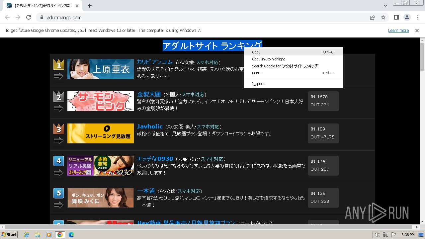425x239 pixels.
Task: Click the highlighted アダルトサイト ランキング heading
Action: coord(212,46)
